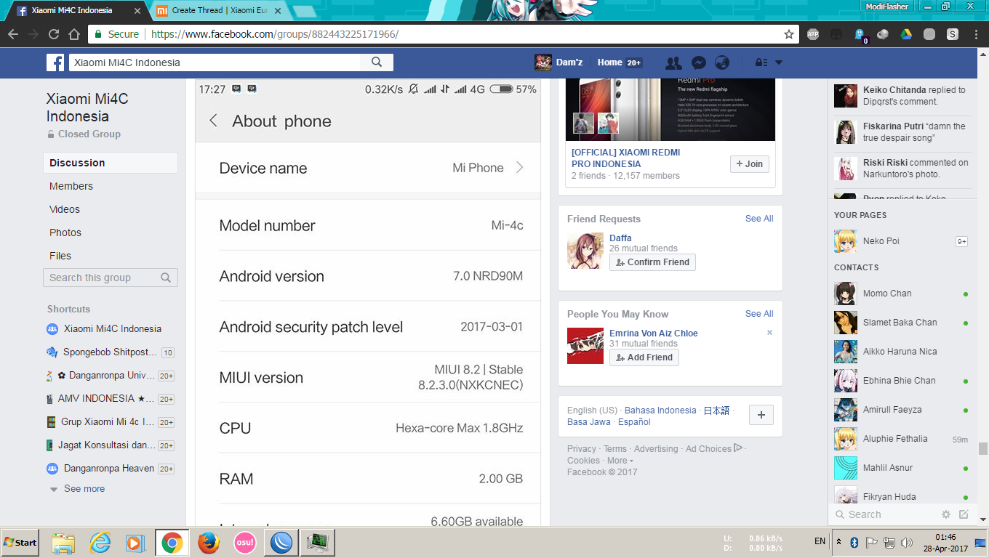Image resolution: width=989 pixels, height=558 pixels.
Task: Open Spongebob Shitpost shortcut
Action: 110,352
